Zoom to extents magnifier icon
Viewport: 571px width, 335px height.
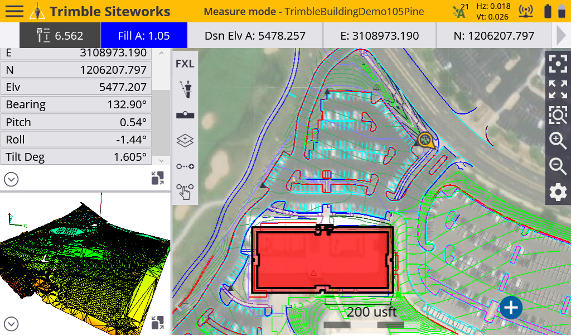[x=558, y=115]
